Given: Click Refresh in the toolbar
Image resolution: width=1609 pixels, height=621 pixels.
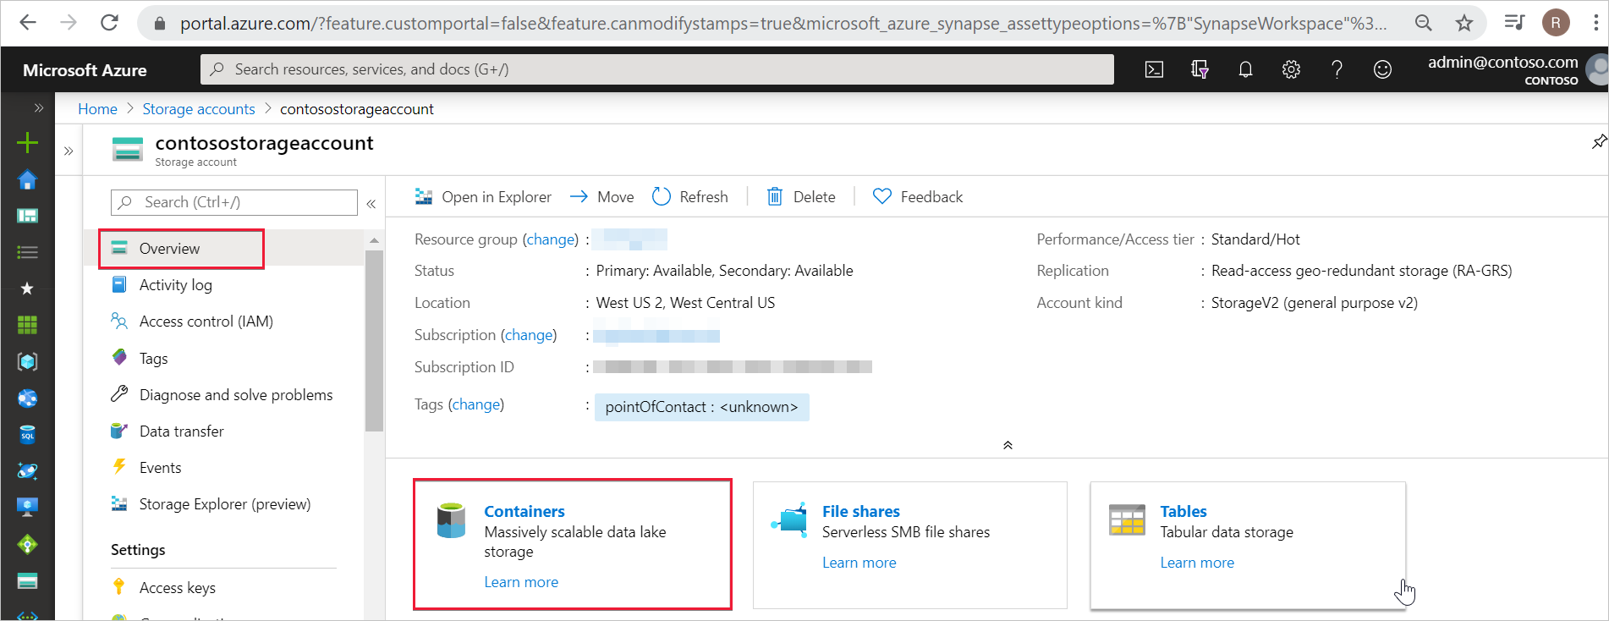Looking at the screenshot, I should coord(690,197).
